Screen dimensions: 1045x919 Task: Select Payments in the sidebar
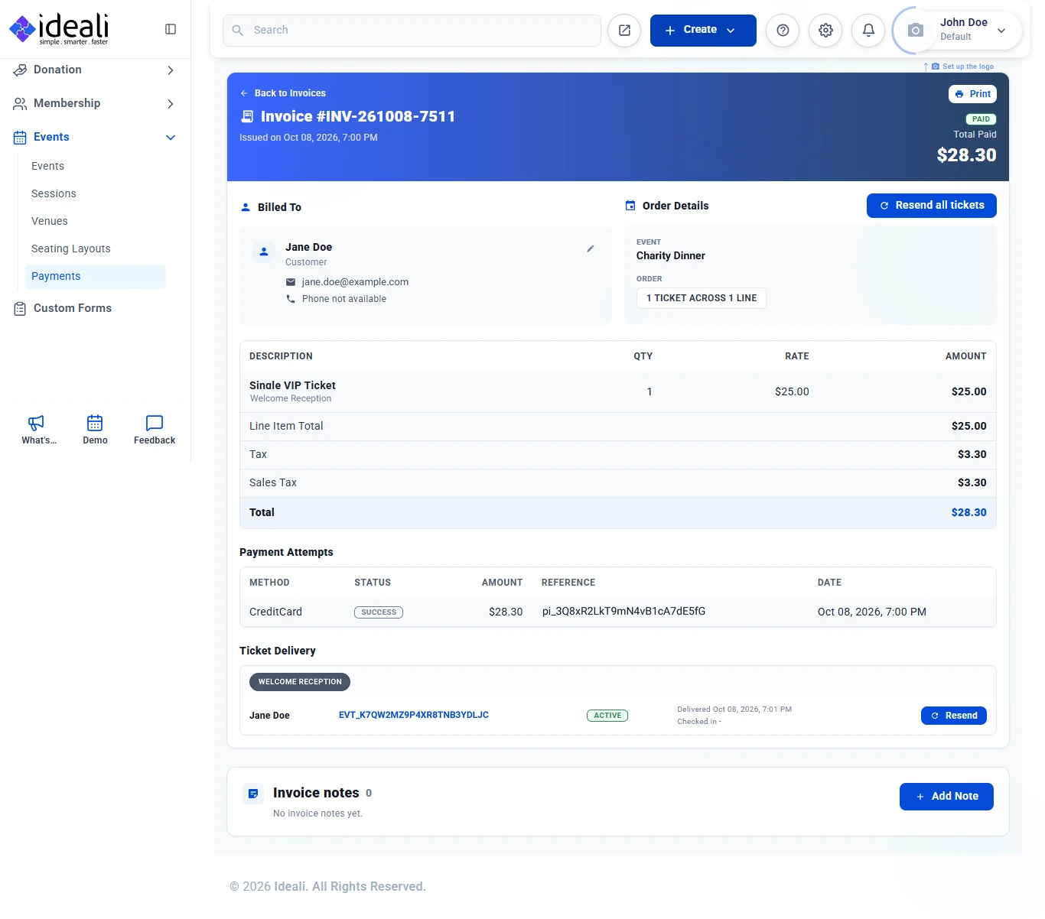click(96, 277)
